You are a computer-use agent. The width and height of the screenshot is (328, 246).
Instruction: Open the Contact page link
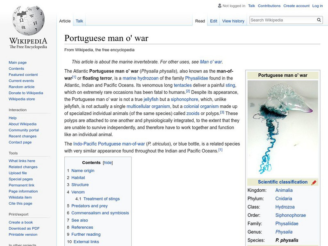pyautogui.click(x=20, y=142)
